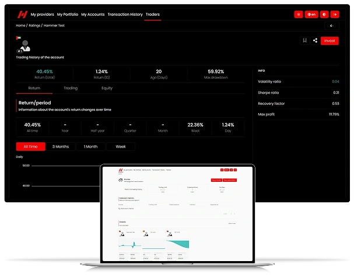Select the Week period filter

121,147
